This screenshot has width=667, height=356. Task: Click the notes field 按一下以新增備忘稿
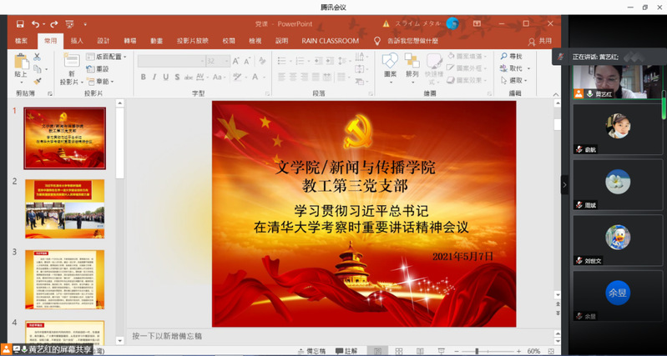(167, 337)
